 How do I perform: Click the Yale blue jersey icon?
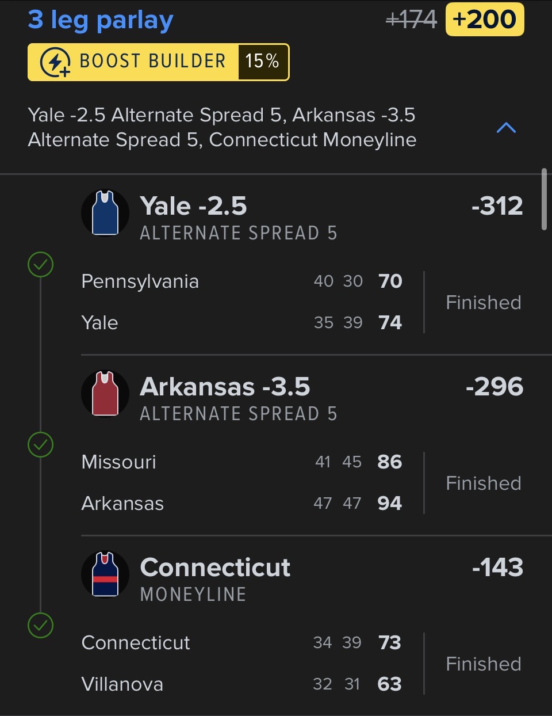(x=105, y=213)
